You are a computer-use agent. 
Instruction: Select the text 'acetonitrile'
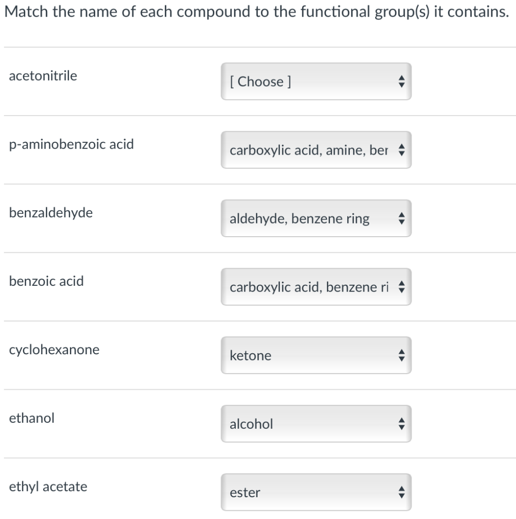tap(43, 76)
